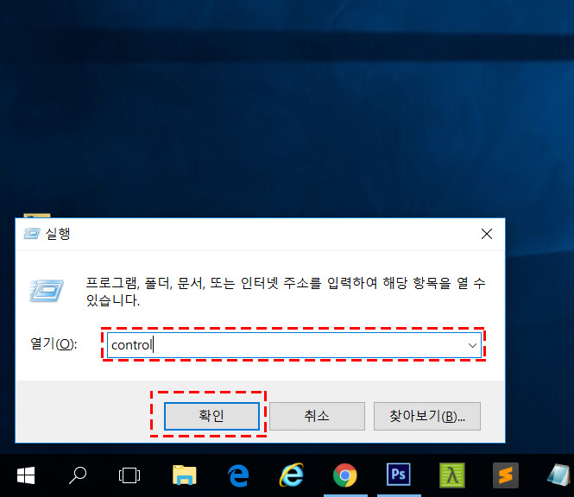Viewport: 574px width, 497px height.
Task: Open Microsoft Edge from the taskbar
Action: [238, 475]
